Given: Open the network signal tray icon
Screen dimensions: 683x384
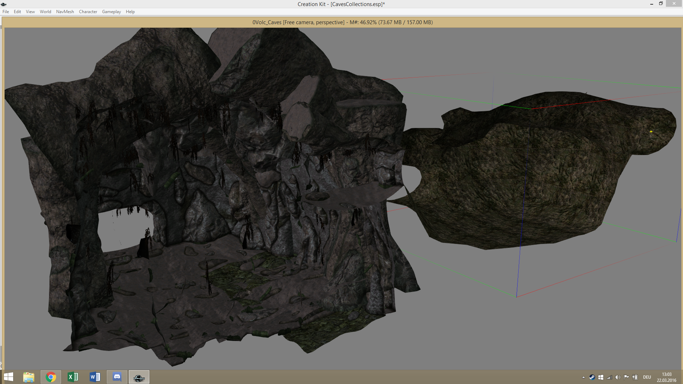Looking at the screenshot, I should pyautogui.click(x=609, y=377).
